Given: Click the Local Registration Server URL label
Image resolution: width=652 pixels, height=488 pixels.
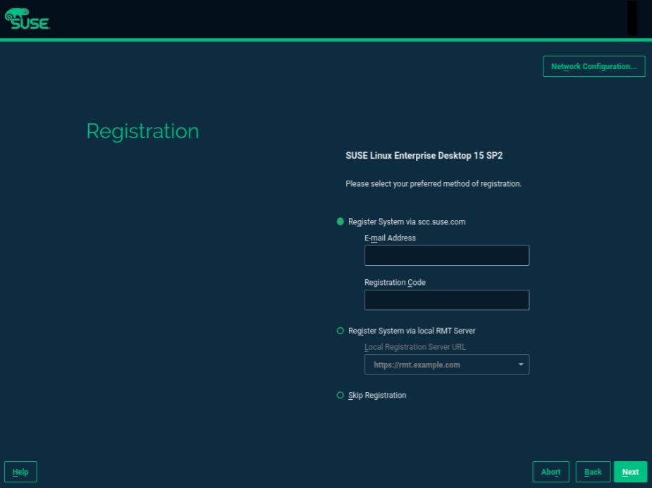Looking at the screenshot, I should coord(414,347).
